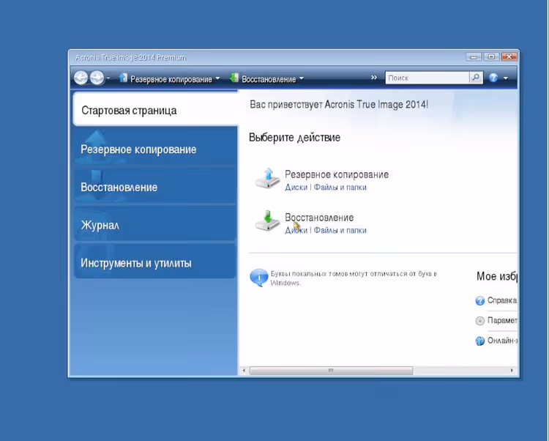Select Стартовая страница sidebar tab
Screen dimensions: 549x441
tap(155, 110)
